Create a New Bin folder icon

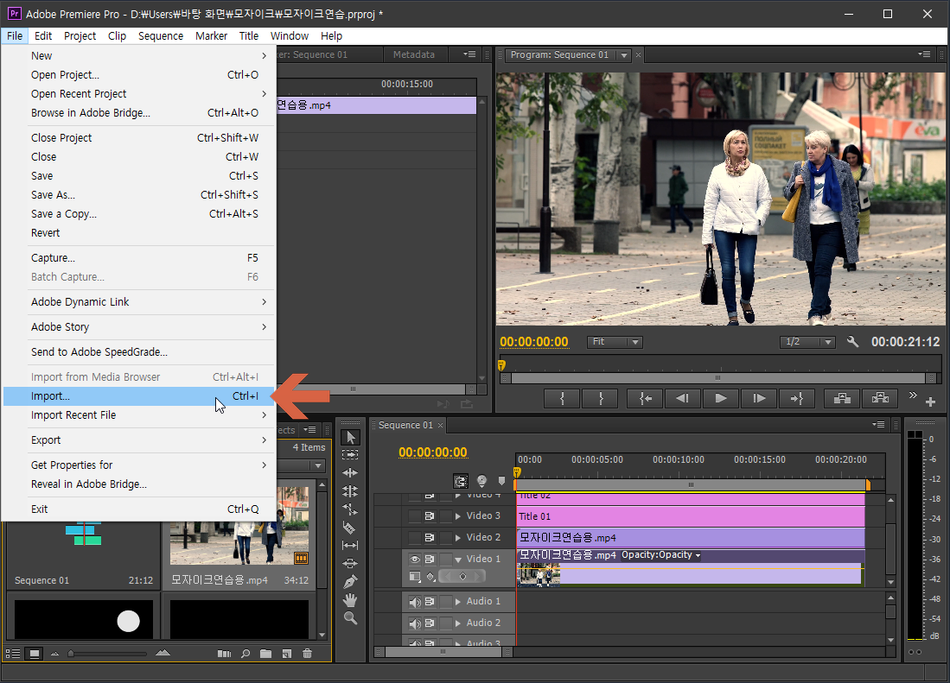[x=265, y=654]
